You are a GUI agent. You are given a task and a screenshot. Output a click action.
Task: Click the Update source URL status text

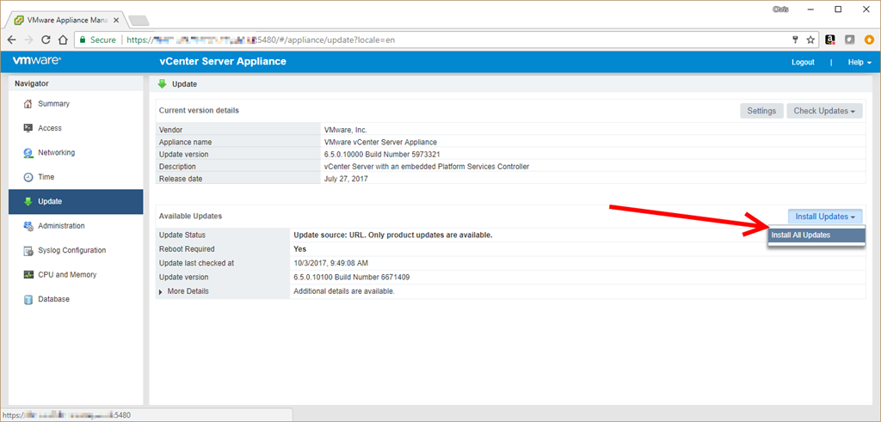coord(392,235)
